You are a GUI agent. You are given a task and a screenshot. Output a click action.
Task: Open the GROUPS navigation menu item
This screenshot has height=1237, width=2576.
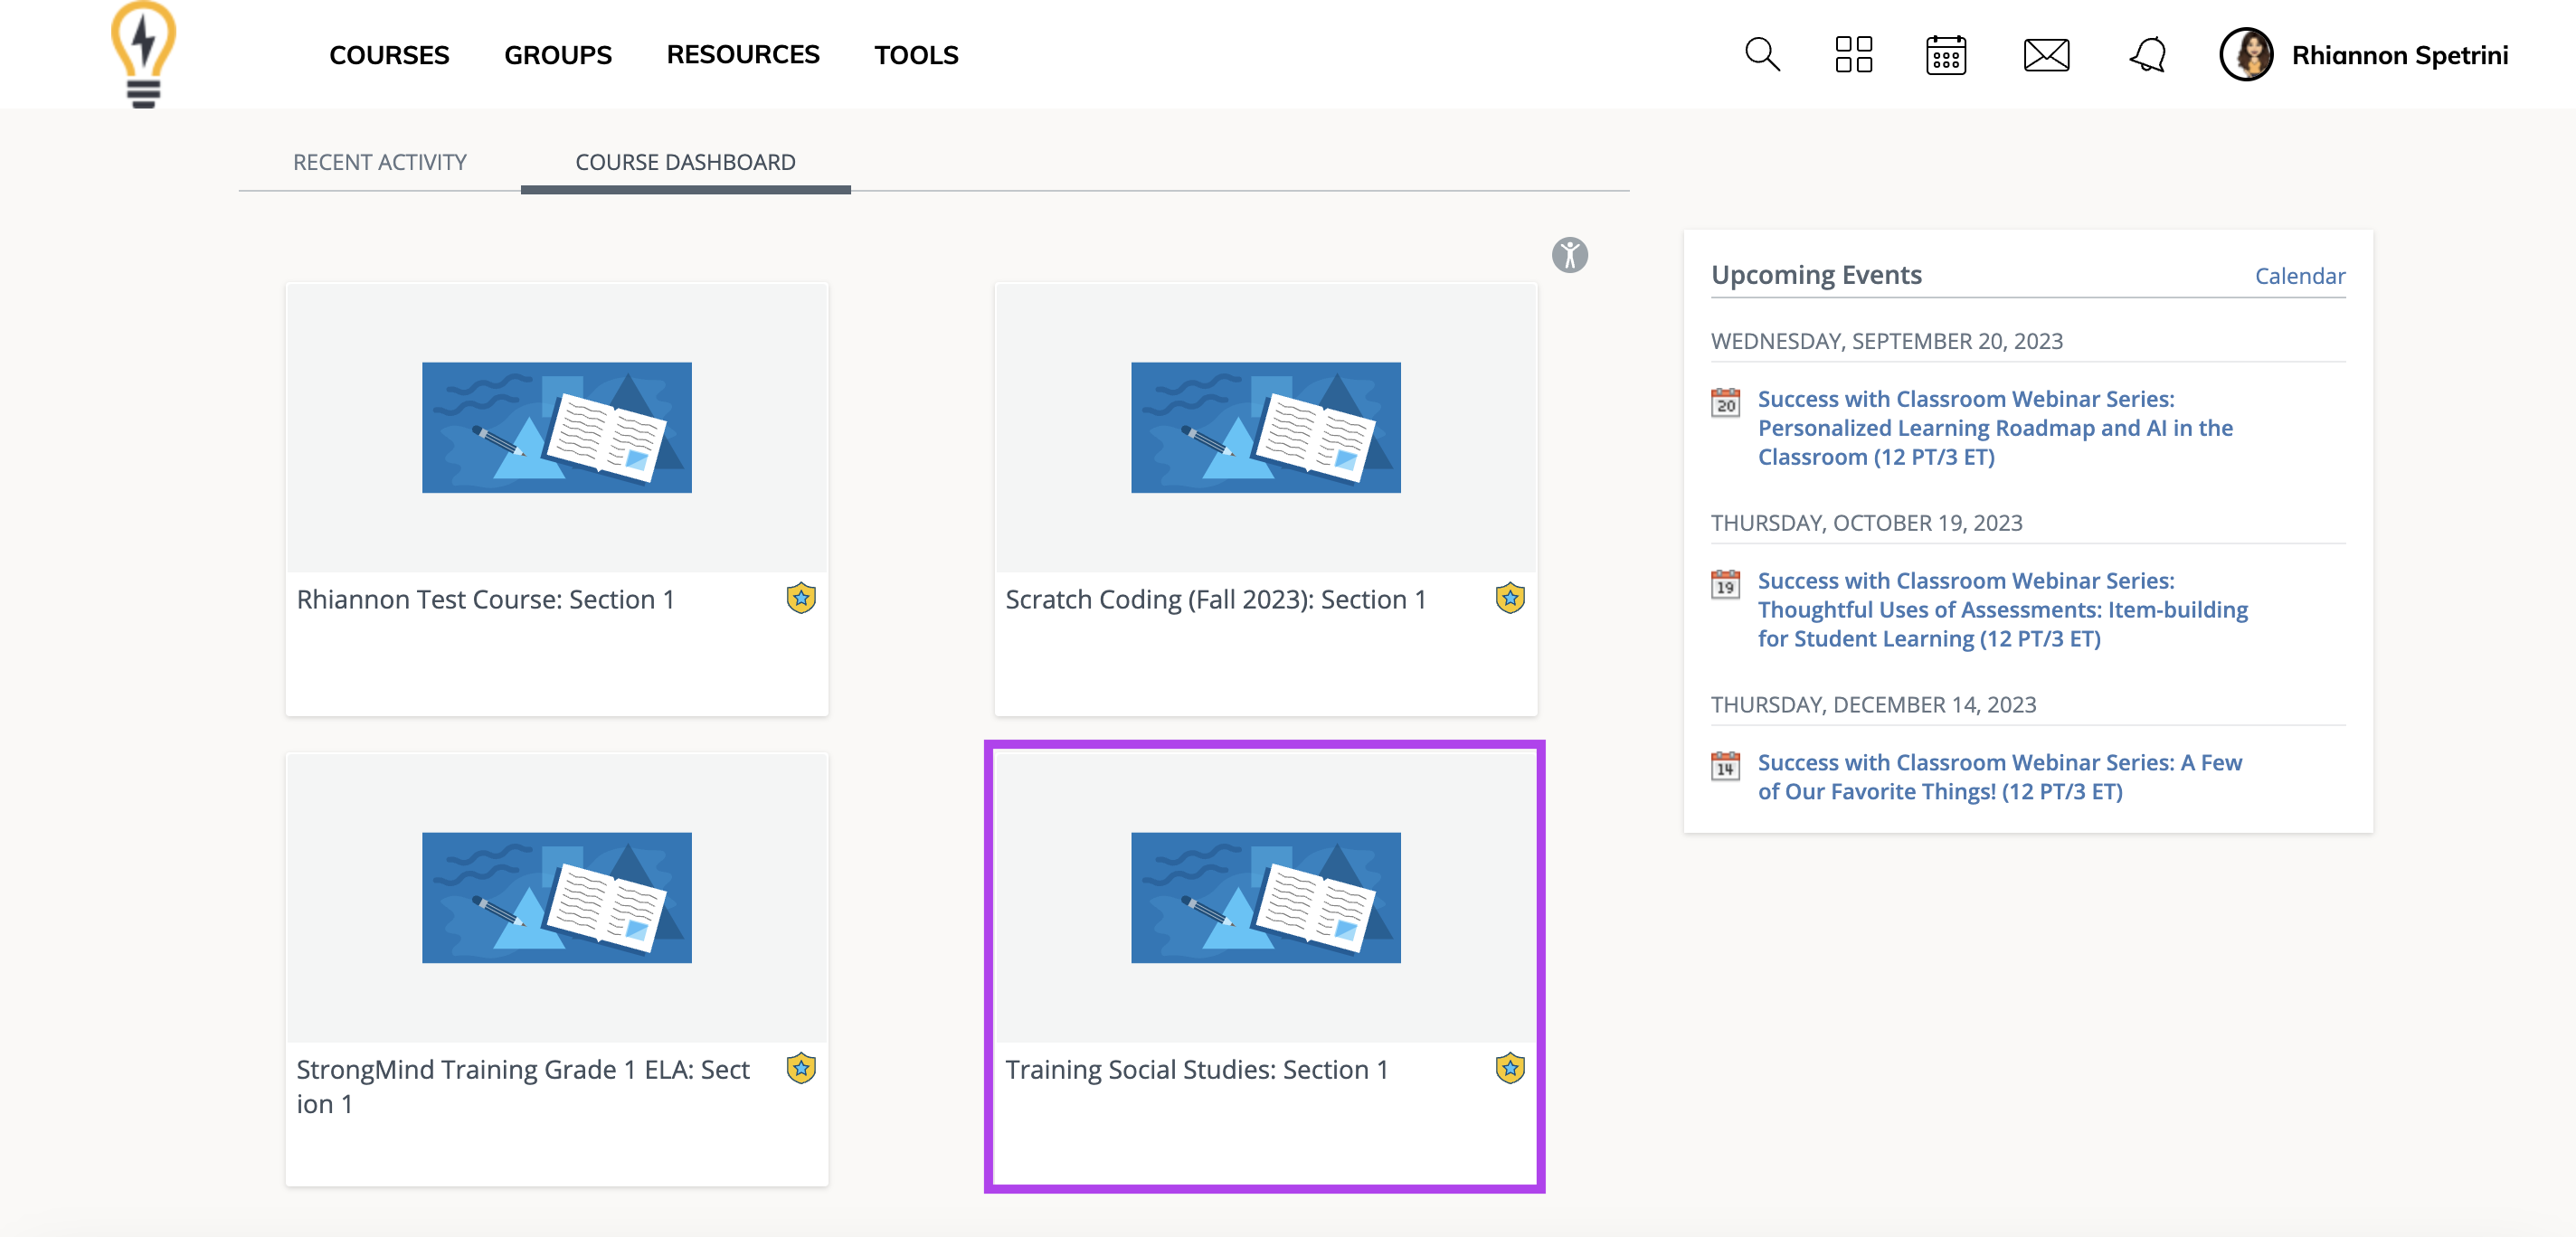pyautogui.click(x=559, y=54)
